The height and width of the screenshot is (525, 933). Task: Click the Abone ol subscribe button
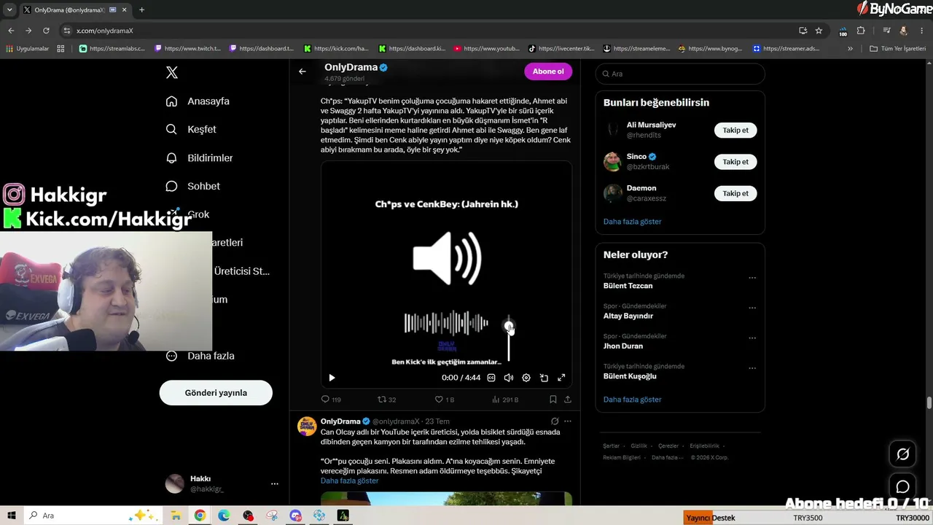pyautogui.click(x=548, y=71)
